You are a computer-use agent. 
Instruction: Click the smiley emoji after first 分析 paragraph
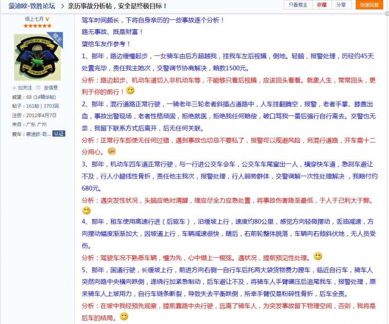pos(130,90)
